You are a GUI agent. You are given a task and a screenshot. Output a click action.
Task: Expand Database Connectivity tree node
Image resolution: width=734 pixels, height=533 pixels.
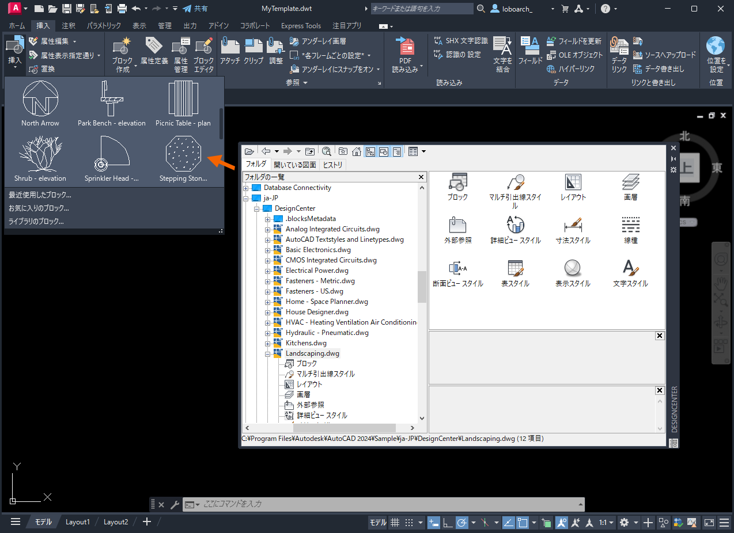point(247,188)
